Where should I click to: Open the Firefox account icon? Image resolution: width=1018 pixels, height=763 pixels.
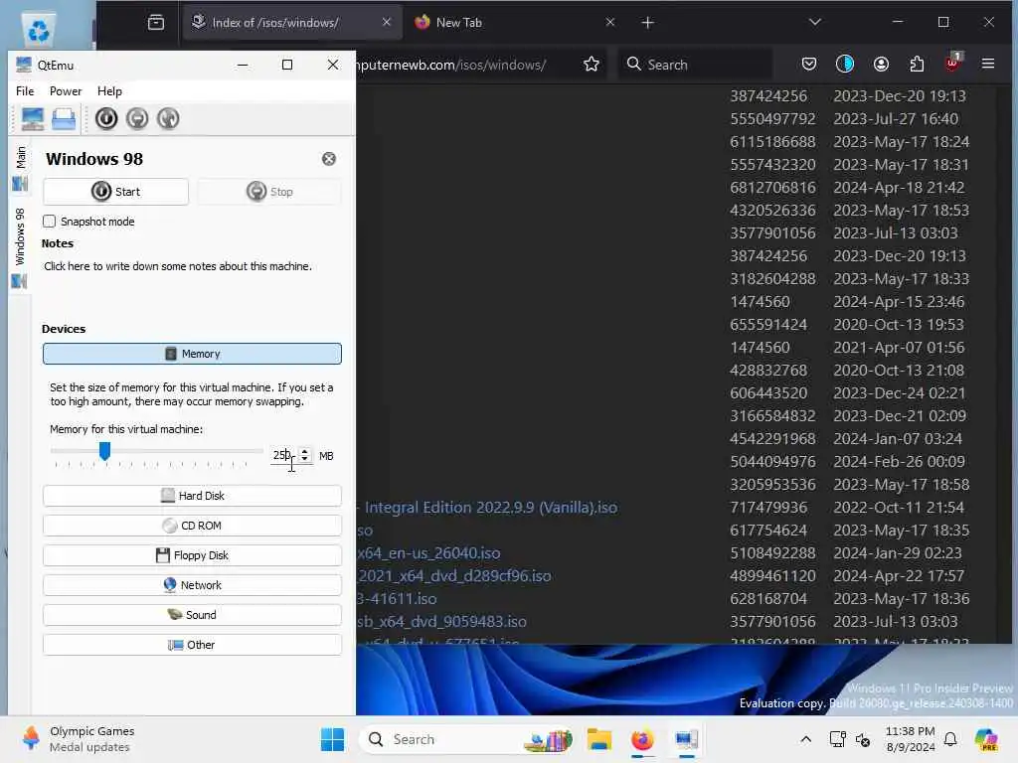[x=881, y=65]
